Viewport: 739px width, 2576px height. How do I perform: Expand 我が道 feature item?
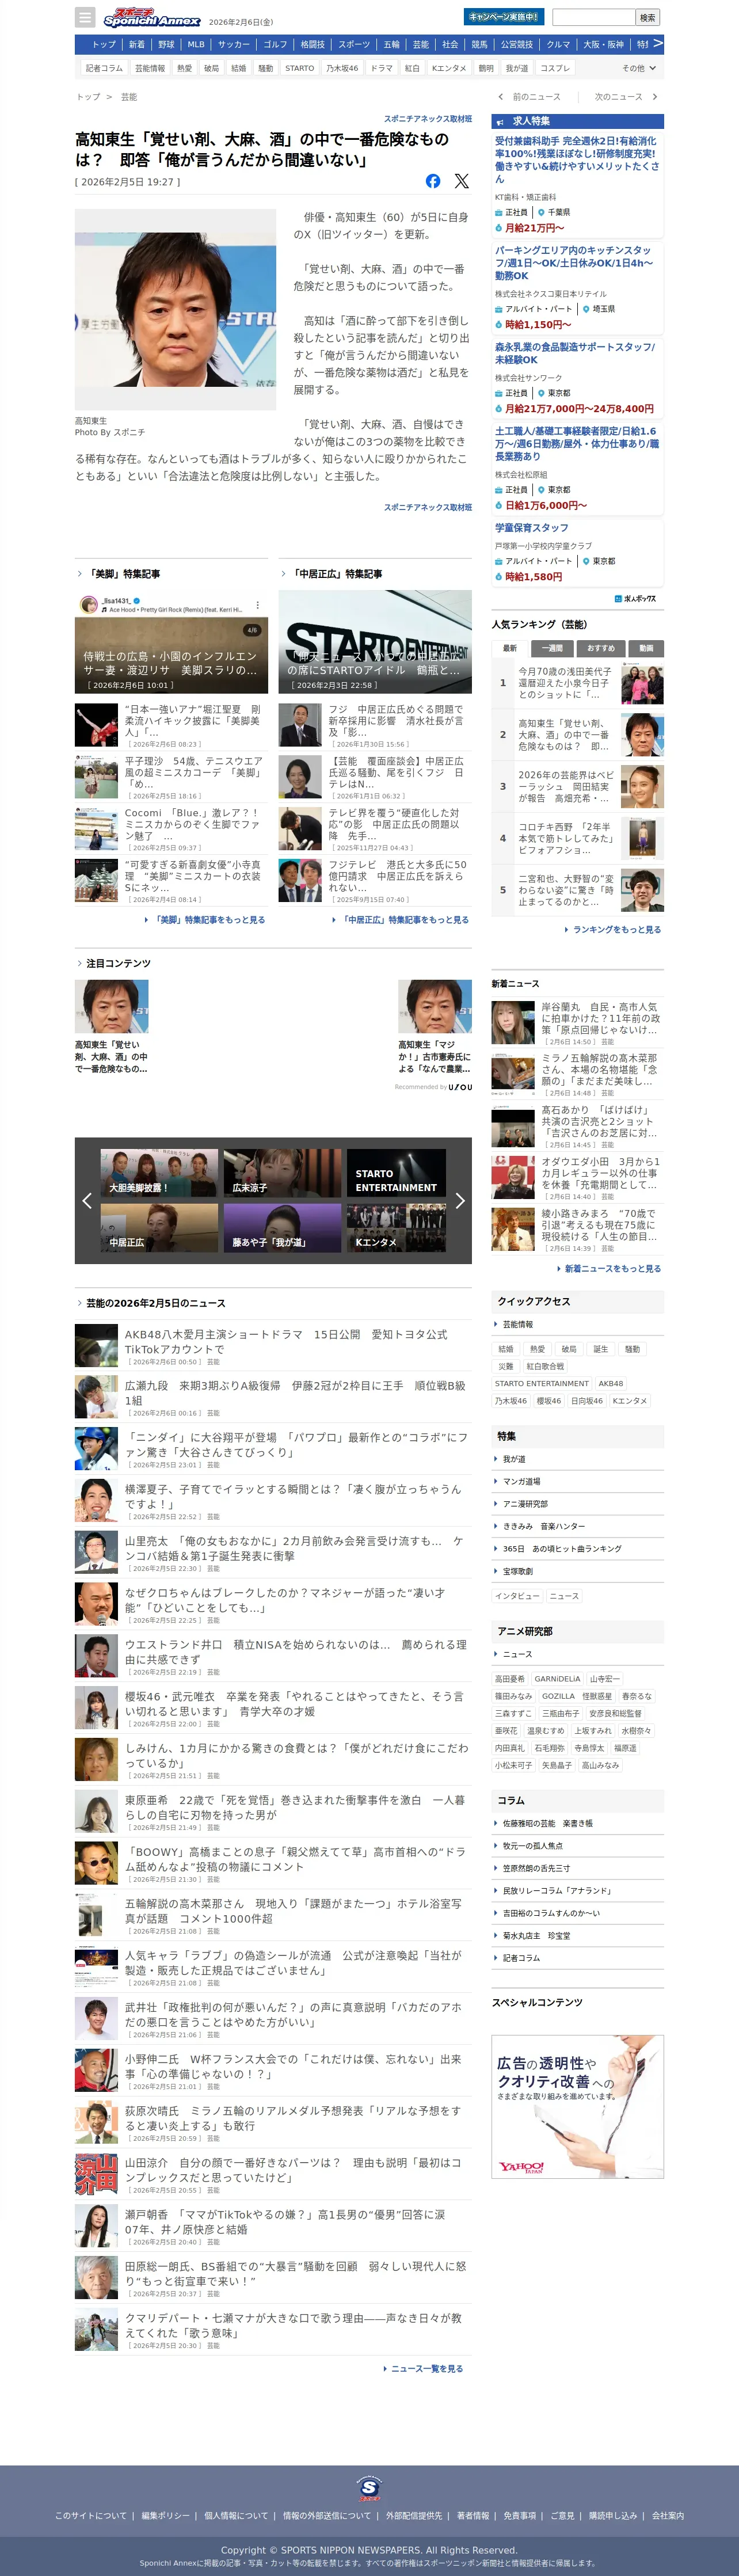click(x=577, y=1459)
